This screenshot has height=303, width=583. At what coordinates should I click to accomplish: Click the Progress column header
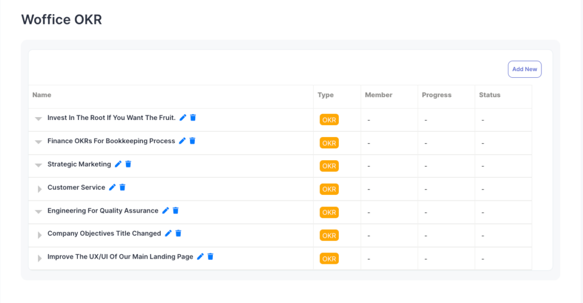[x=436, y=95]
